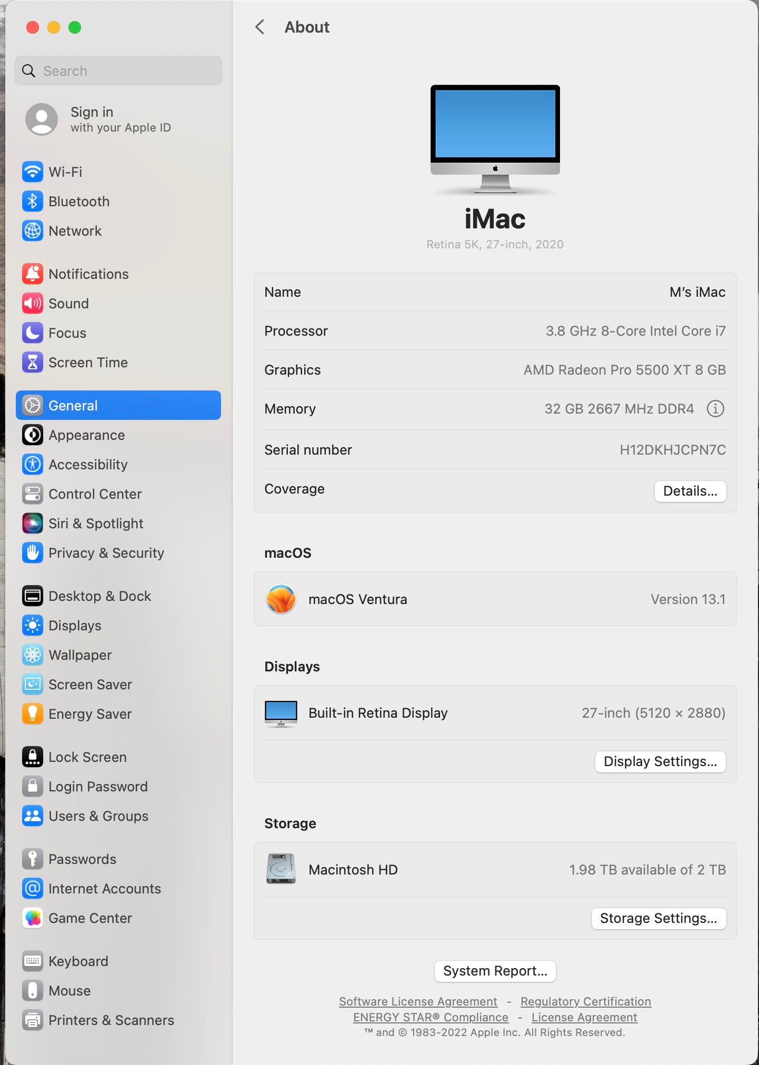Show memory info via the (i) icon
This screenshot has width=759, height=1065.
pos(715,408)
